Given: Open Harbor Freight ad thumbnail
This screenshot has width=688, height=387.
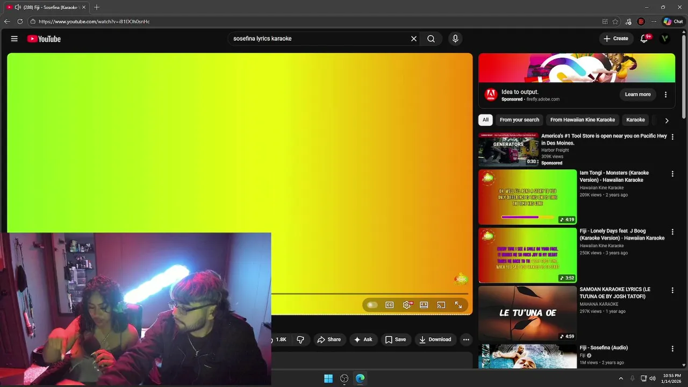Looking at the screenshot, I should click(x=508, y=149).
